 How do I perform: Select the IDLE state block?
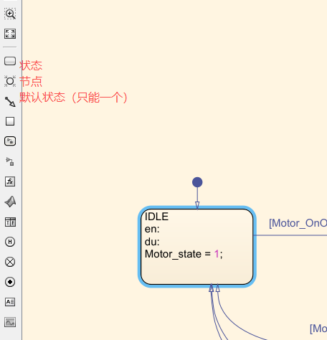(197, 247)
